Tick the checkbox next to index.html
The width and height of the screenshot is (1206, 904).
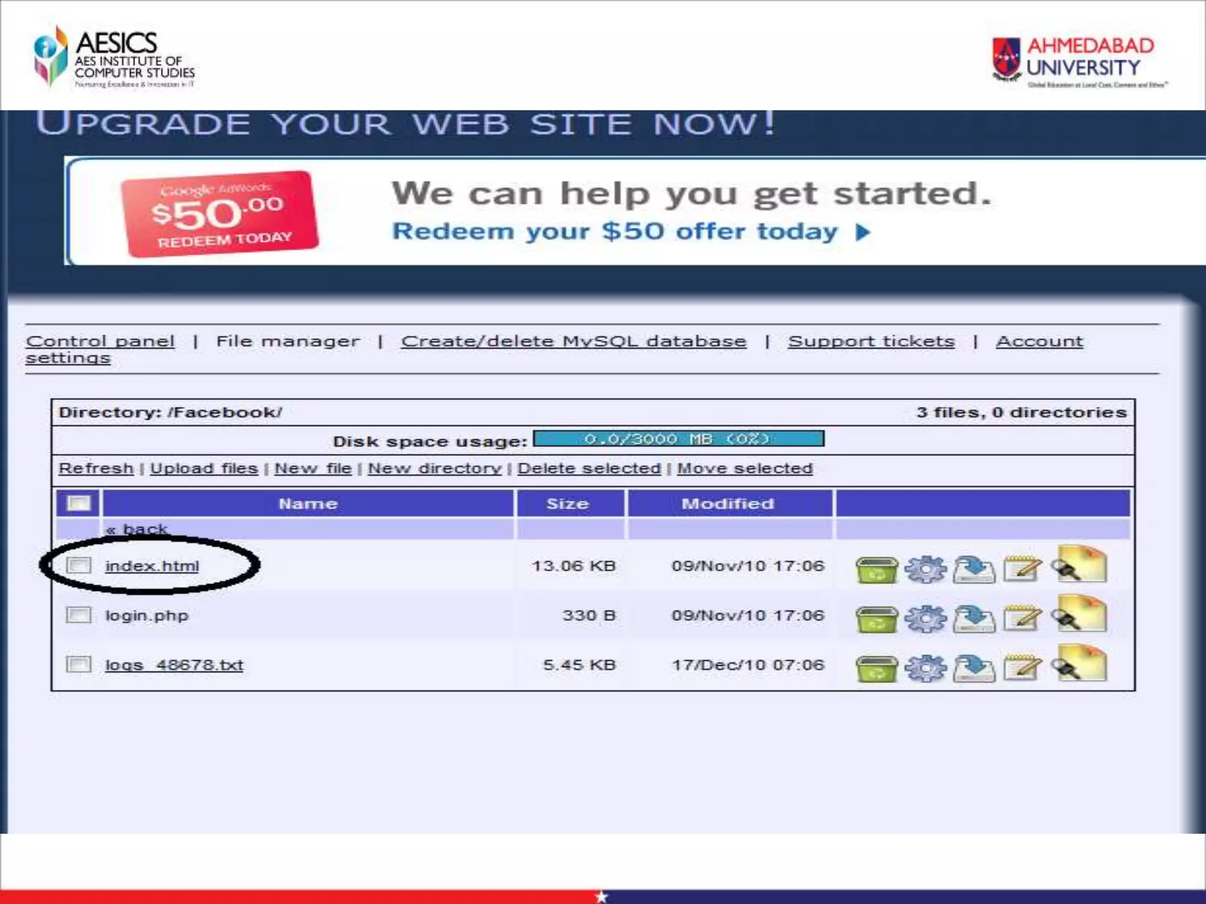(x=78, y=566)
